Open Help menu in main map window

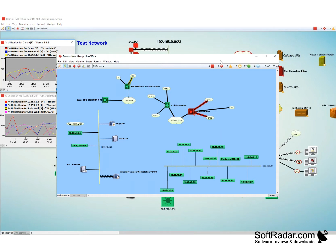pyautogui.click(x=60, y=24)
